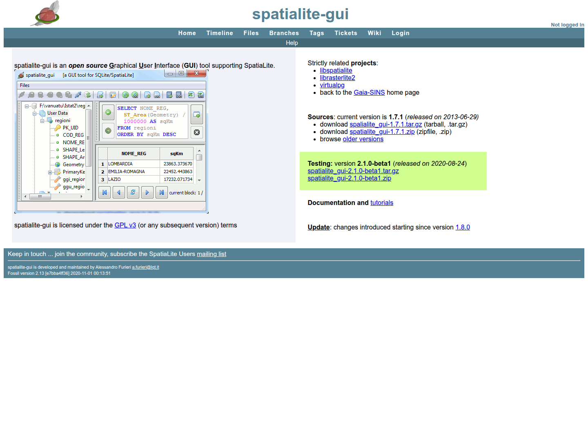Follow the libspatialite project link
The width and height of the screenshot is (588, 441).
point(336,71)
